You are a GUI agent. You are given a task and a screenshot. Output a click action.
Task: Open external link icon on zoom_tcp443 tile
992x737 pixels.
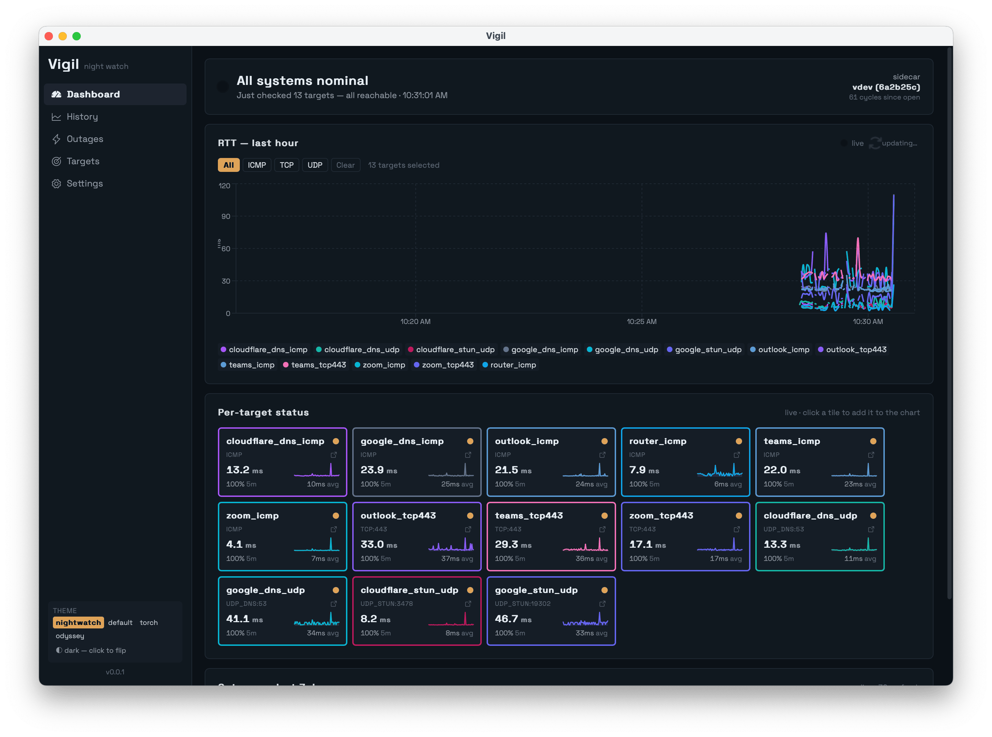(x=737, y=530)
